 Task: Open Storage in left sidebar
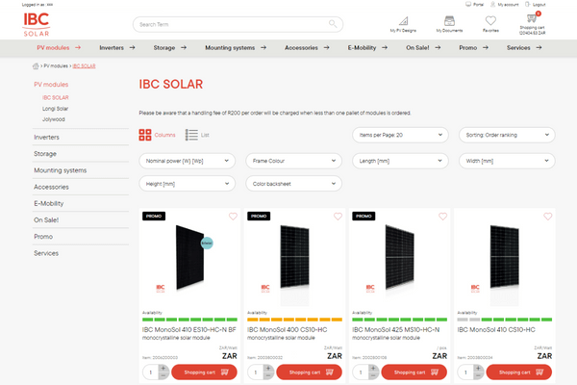point(45,154)
